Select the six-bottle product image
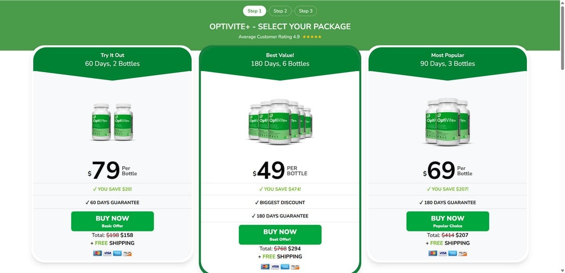This screenshot has height=273, width=565. (x=280, y=122)
